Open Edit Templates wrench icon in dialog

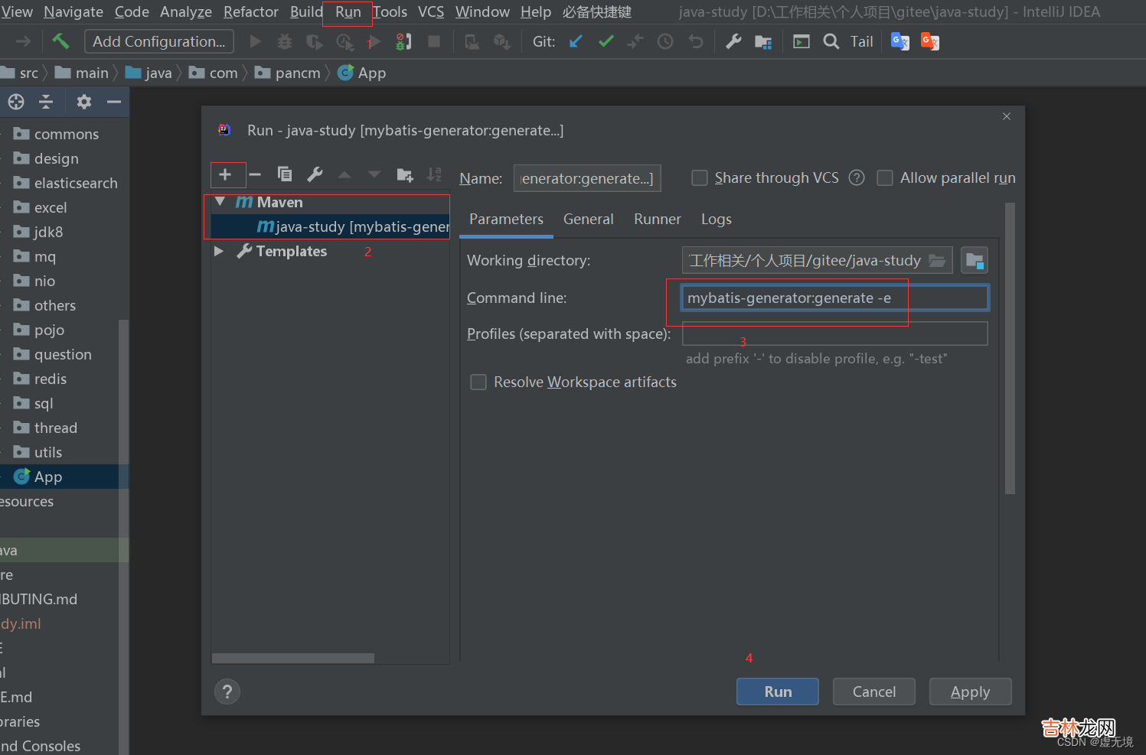point(315,175)
